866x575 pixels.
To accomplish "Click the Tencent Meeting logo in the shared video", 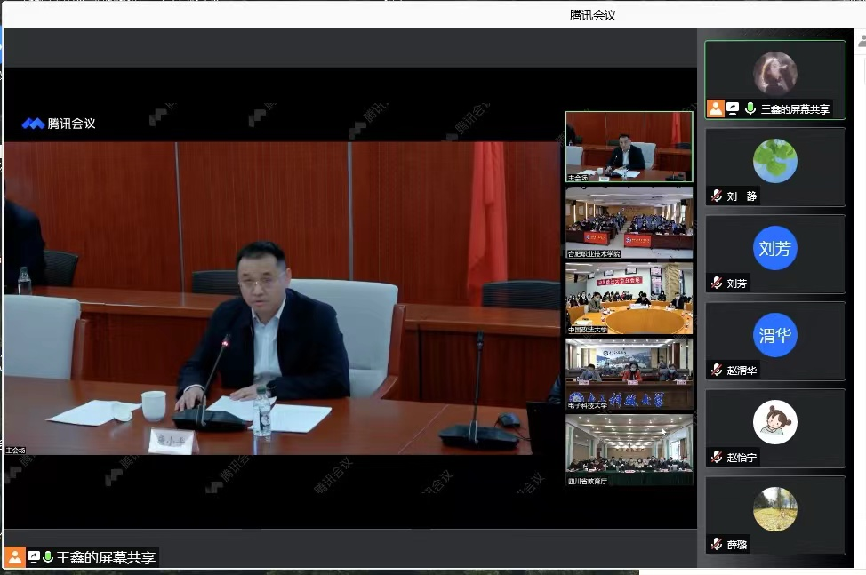I will [x=59, y=124].
